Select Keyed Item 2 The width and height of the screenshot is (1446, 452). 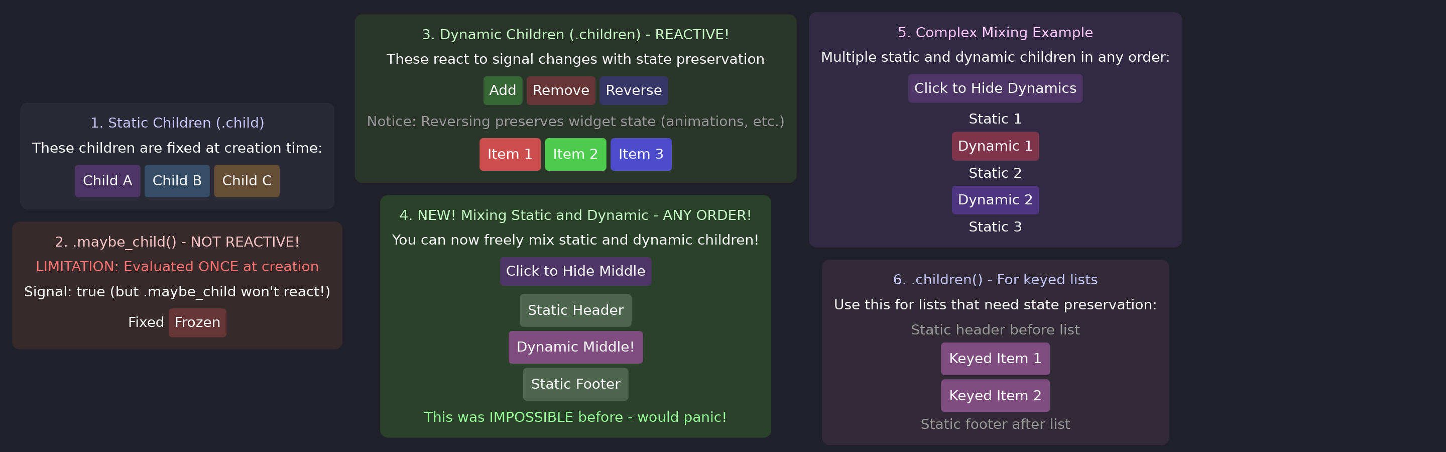click(x=995, y=395)
